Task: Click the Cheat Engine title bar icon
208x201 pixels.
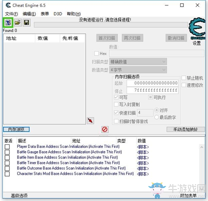Action: [x=8, y=5]
